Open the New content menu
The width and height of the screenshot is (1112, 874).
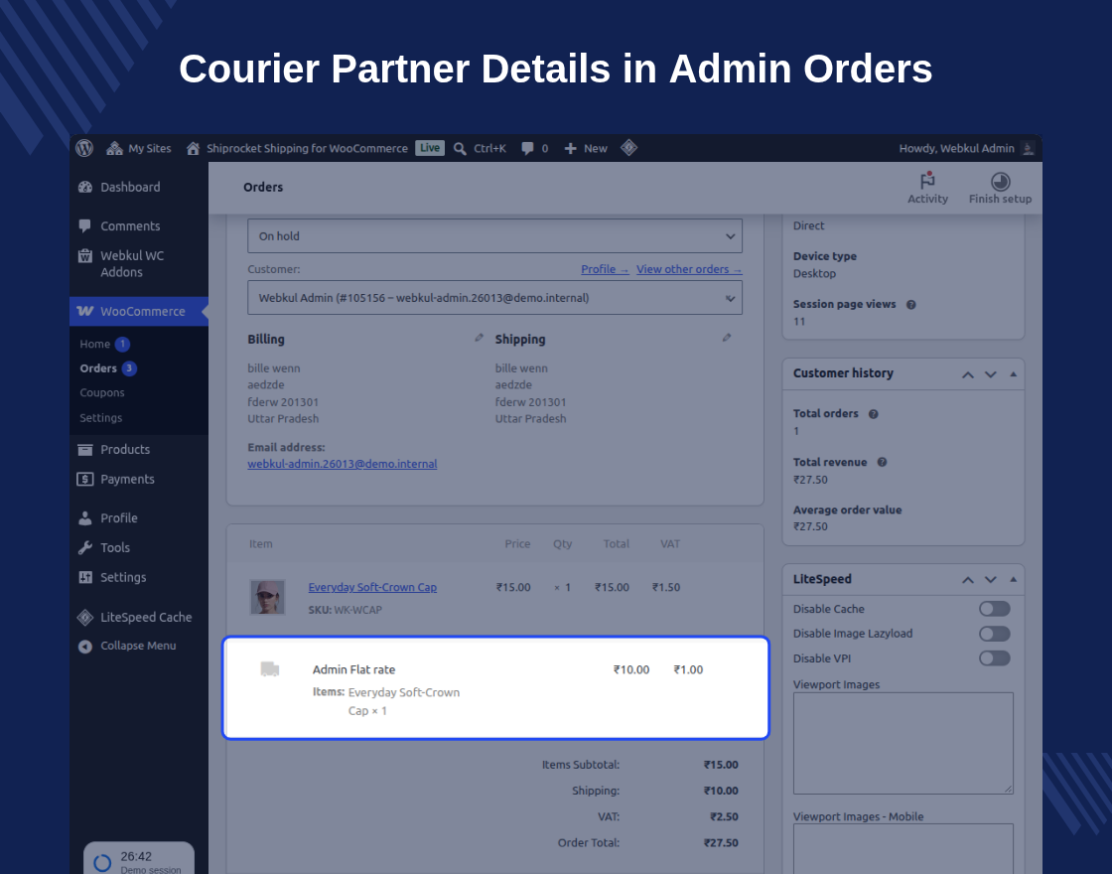click(x=586, y=148)
